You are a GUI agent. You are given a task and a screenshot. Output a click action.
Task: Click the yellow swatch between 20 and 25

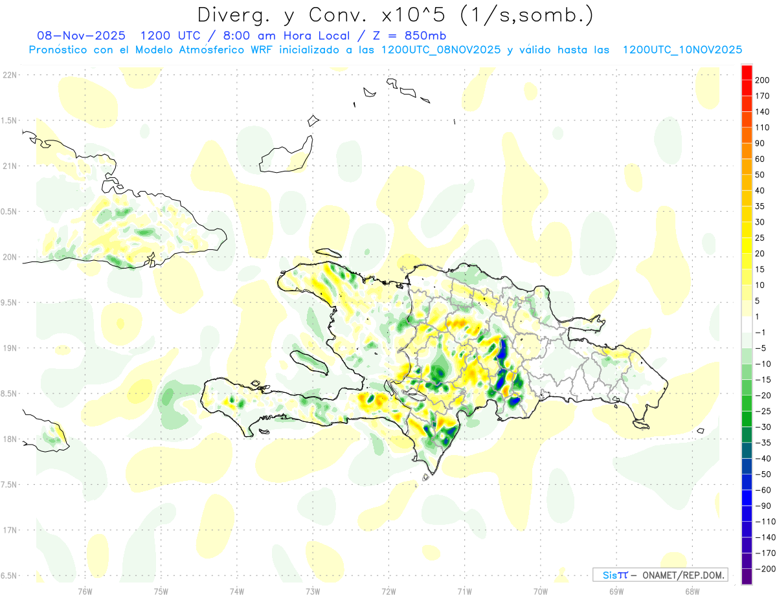coord(747,246)
